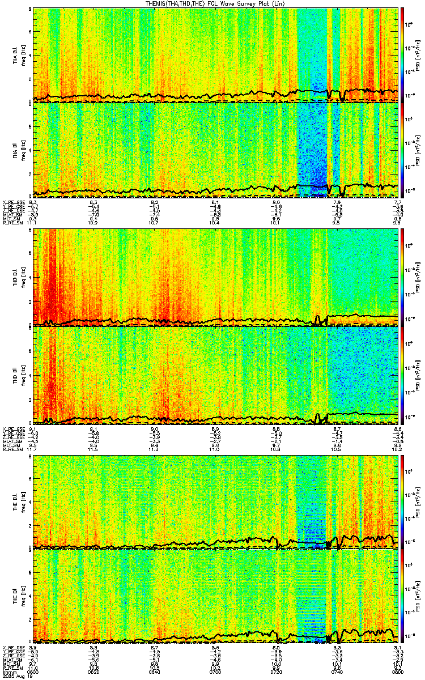Select the THE B-parallel spectrogram panel
The image size is (425, 680).
[x=216, y=596]
